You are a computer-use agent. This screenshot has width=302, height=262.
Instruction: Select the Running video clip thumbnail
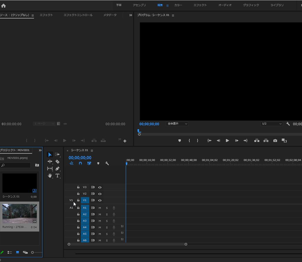tap(19, 214)
